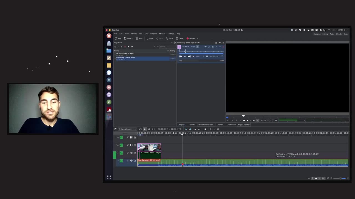Screen dimensions: 355x199
Task: Open the add clip dropdown arrow in Project Bin
Action: pos(118,46)
